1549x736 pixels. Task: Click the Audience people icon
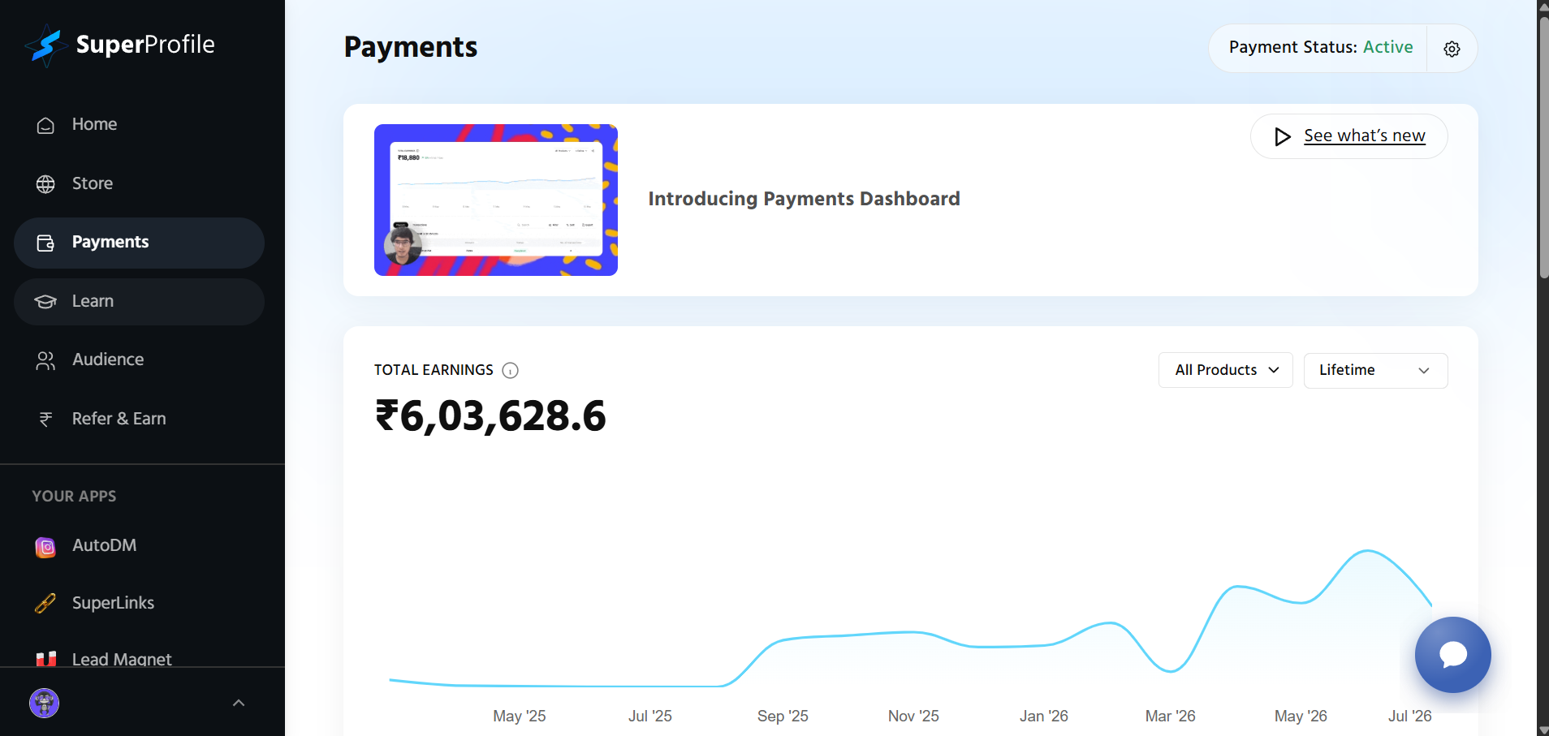click(45, 360)
